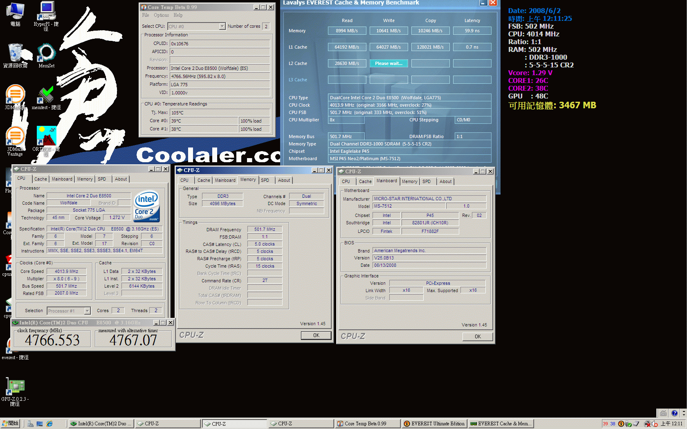Click the Intel Core 2 Duo logo in CPU-Z
687x429 pixels.
pyautogui.click(x=147, y=206)
